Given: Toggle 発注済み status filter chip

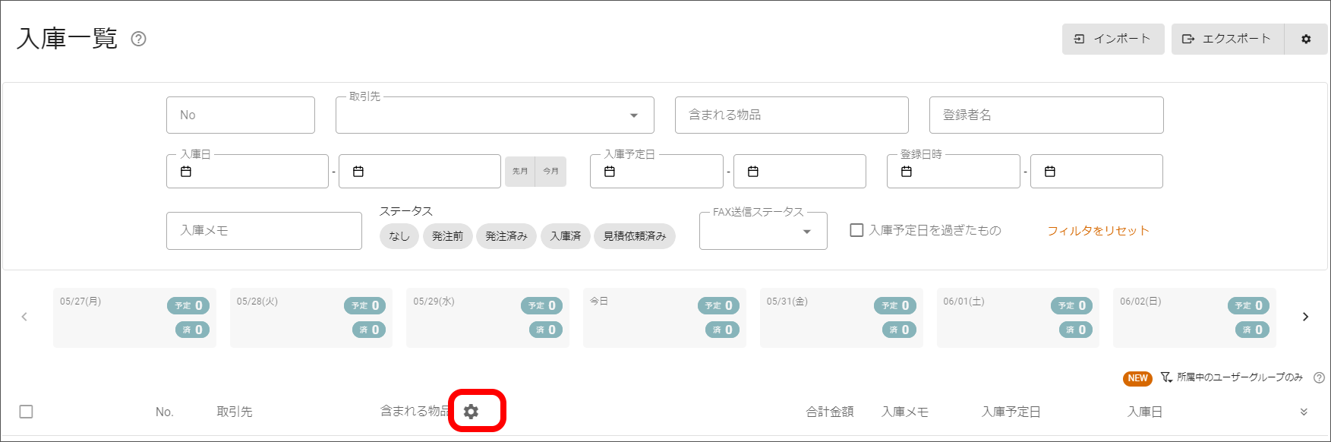Looking at the screenshot, I should coord(506,236).
